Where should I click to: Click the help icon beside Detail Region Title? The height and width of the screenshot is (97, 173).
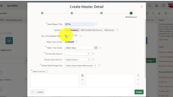(96, 24)
